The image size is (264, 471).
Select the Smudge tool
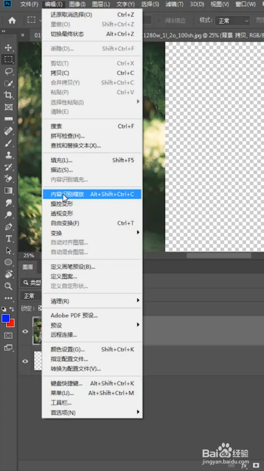(8, 203)
